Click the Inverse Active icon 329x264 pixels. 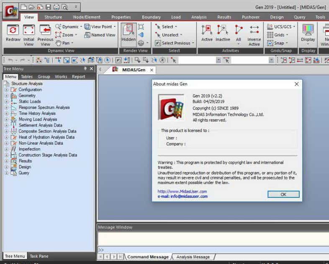(254, 30)
